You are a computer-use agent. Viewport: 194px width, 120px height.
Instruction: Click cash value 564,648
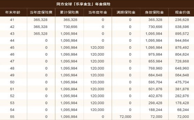click(182, 75)
